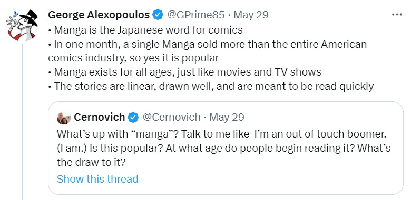Click the Cernovich display name
411x200 pixels.
100,118
